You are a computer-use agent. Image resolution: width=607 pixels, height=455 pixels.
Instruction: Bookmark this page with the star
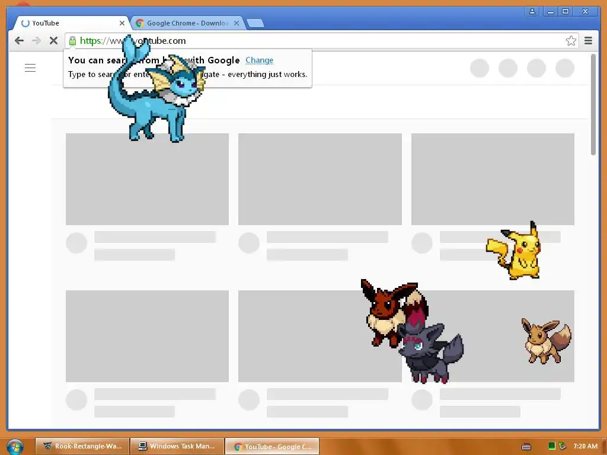(x=571, y=41)
